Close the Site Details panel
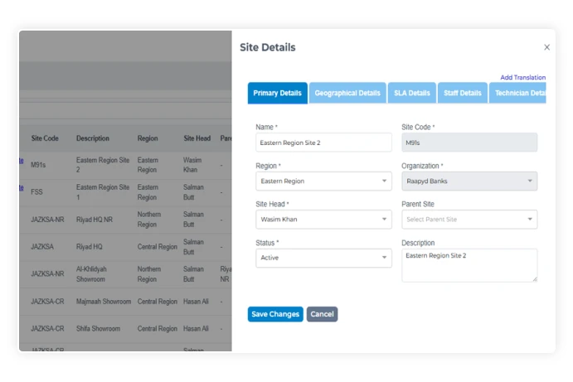 tap(546, 48)
